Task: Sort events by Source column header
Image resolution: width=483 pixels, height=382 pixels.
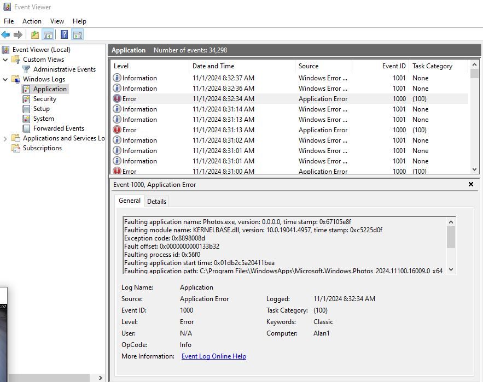Action: pos(323,66)
